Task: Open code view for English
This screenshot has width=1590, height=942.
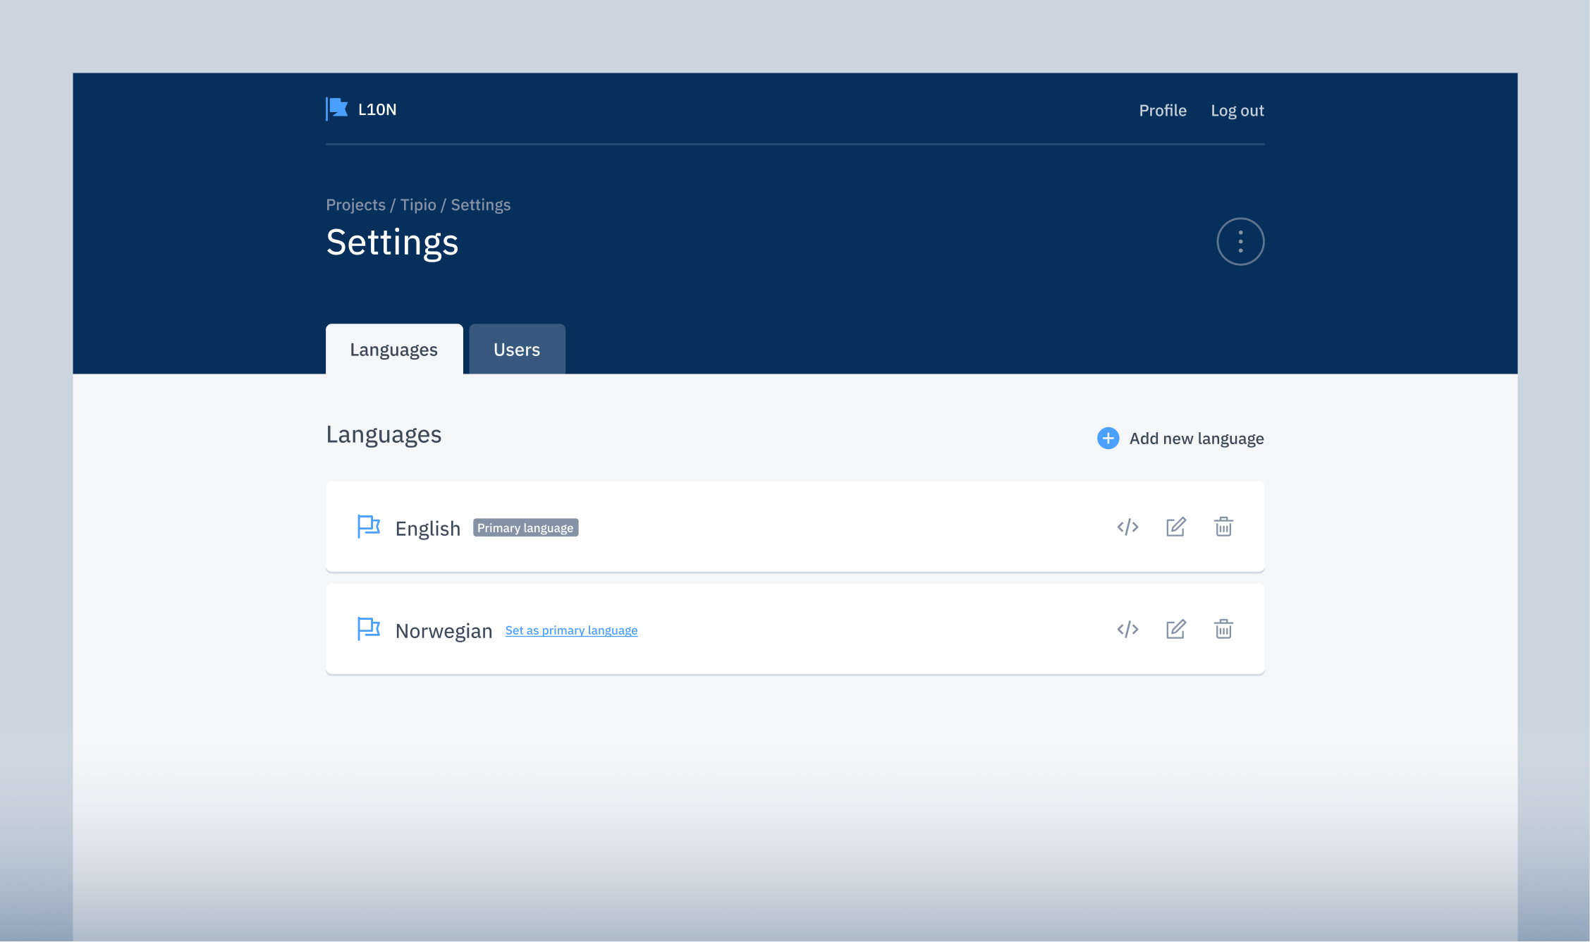Action: tap(1127, 527)
